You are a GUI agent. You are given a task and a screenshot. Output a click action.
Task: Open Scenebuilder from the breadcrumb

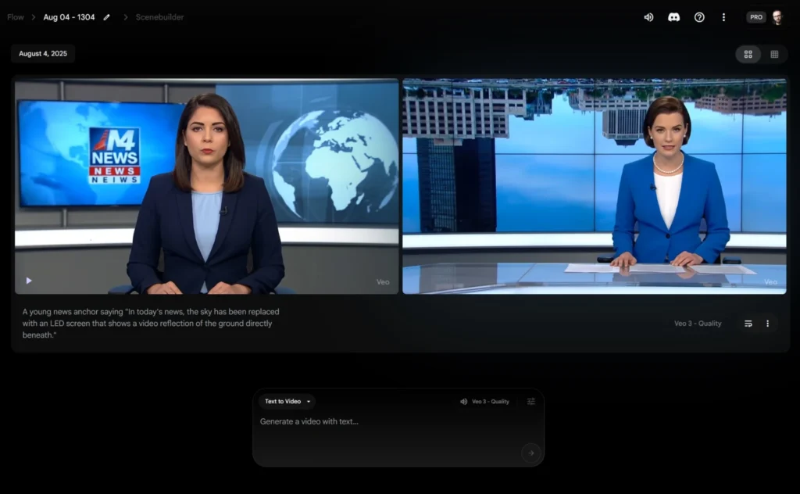pyautogui.click(x=159, y=17)
